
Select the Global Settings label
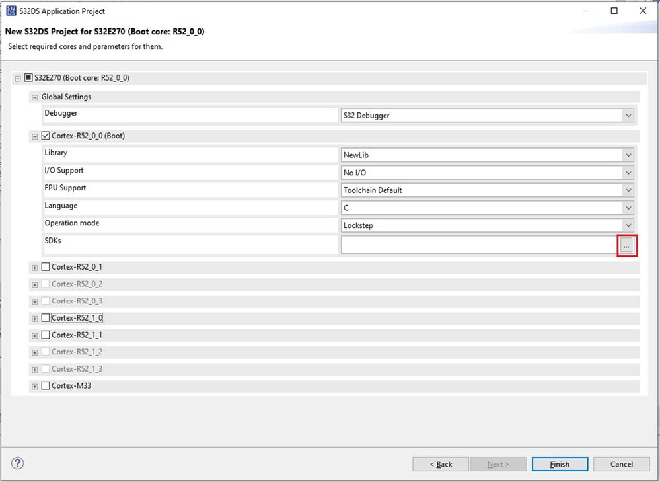66,97
